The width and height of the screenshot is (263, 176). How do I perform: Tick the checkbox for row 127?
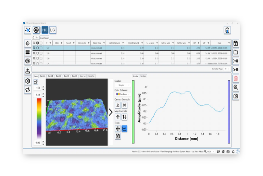[41, 48]
